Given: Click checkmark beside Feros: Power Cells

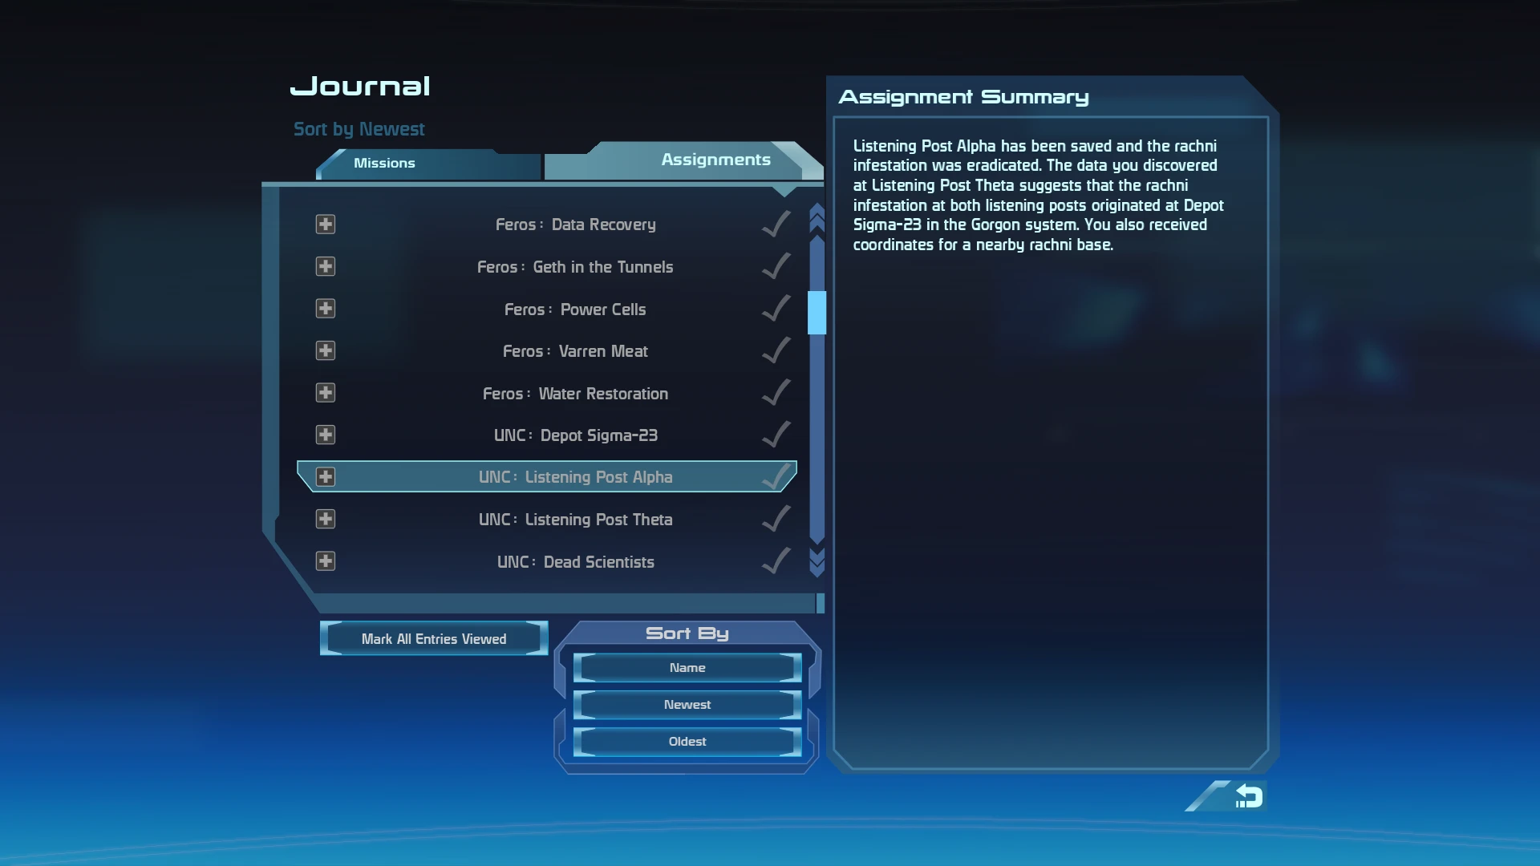Looking at the screenshot, I should [776, 308].
